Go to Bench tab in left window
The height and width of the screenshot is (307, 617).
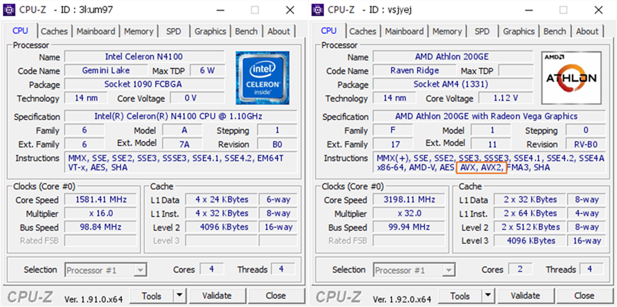tap(246, 31)
